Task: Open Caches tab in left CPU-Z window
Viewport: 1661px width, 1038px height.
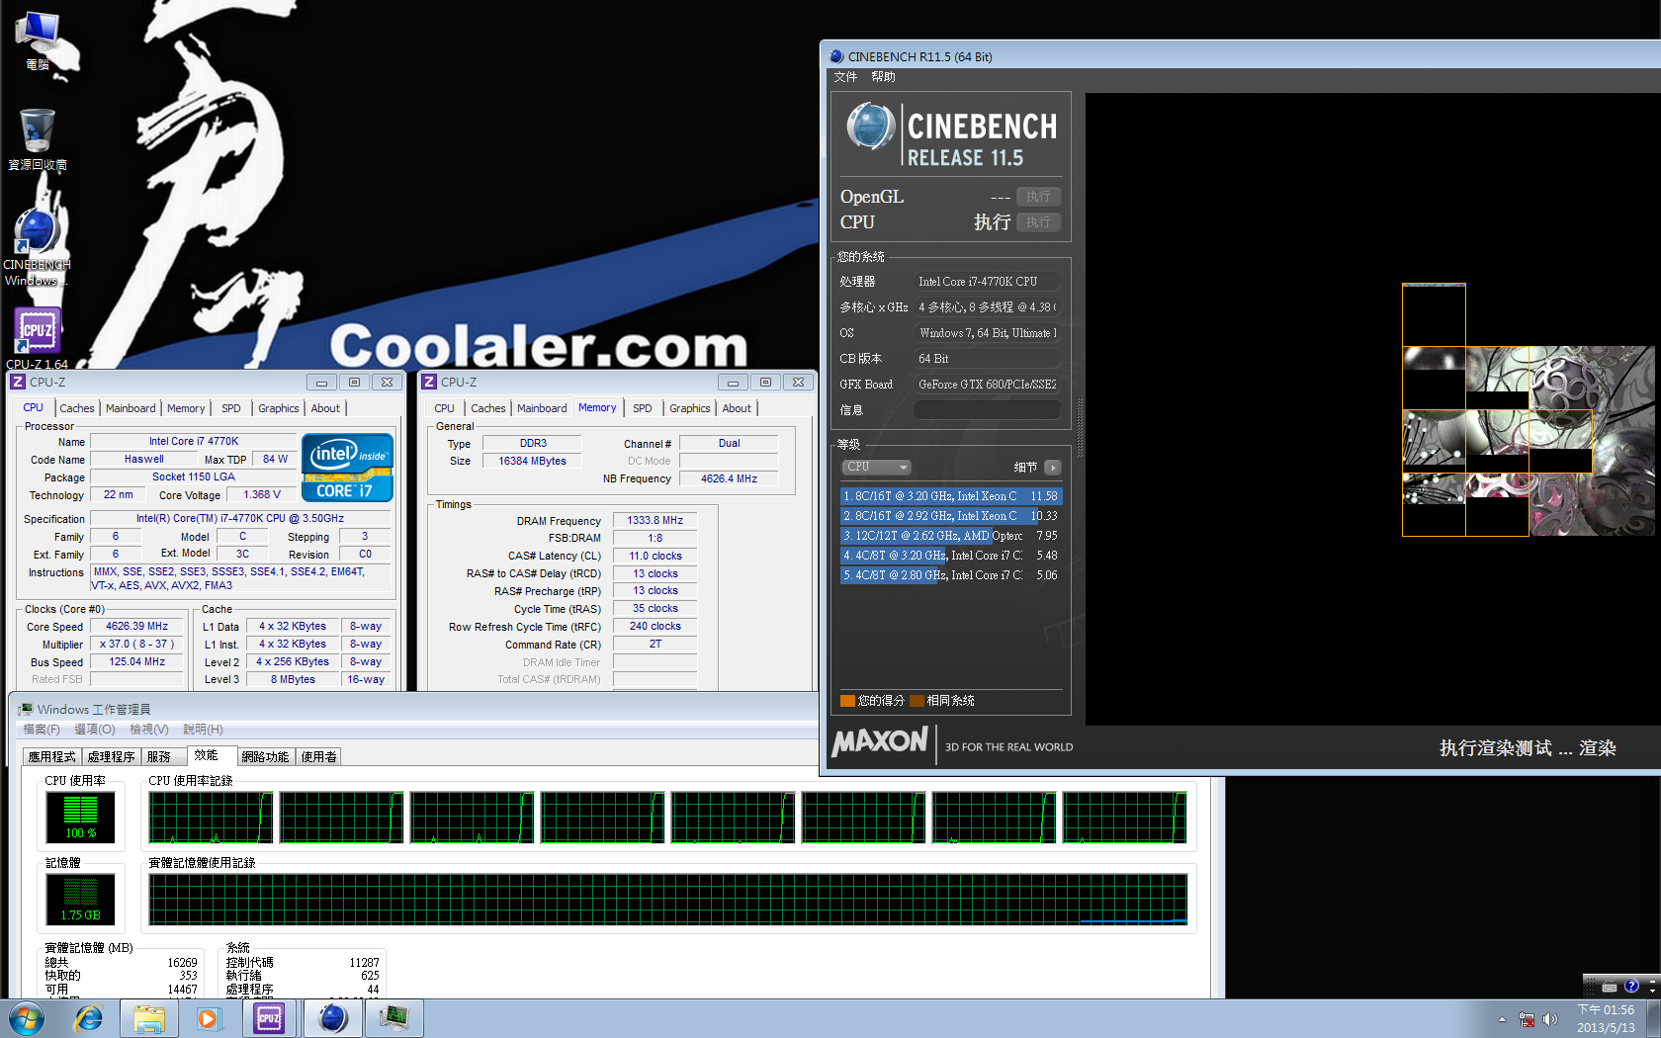Action: click(x=76, y=408)
